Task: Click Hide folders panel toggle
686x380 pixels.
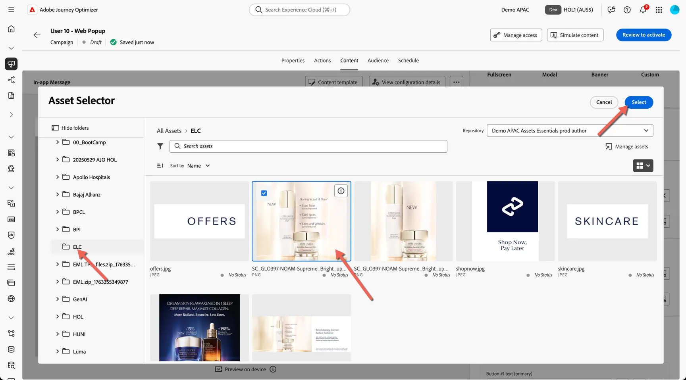Action: pos(70,128)
